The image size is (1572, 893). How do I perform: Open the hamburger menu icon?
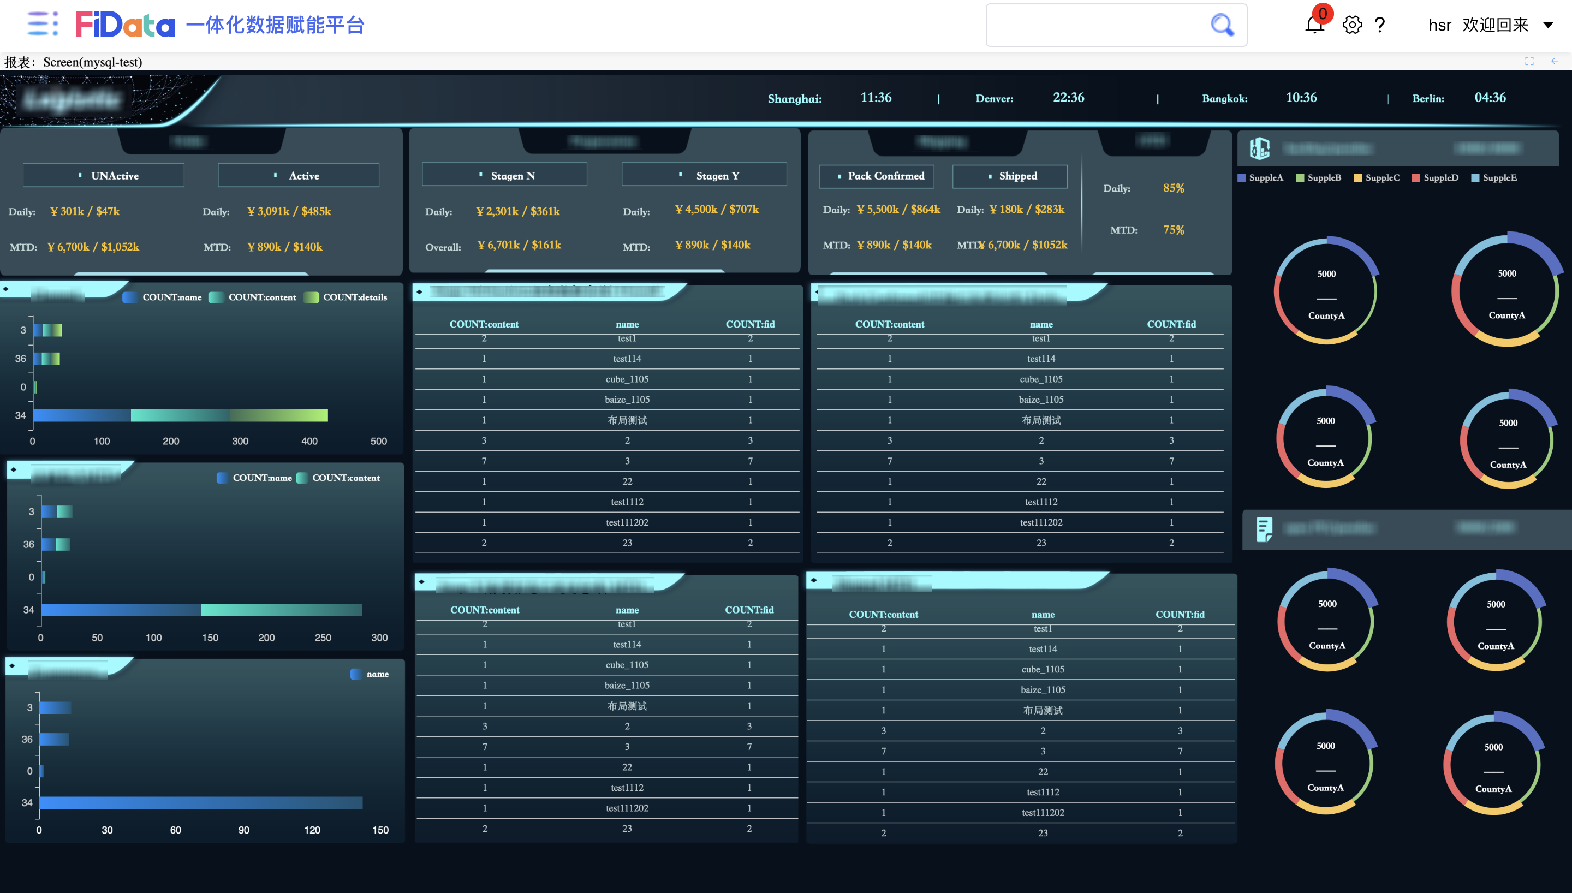(x=43, y=25)
